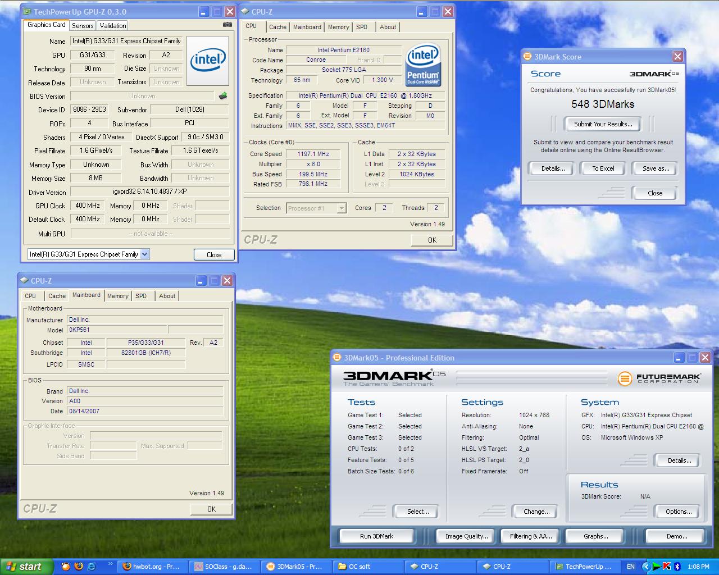Click the BIOS save chip icon in GPU-Z
This screenshot has width=719, height=575.
223,96
